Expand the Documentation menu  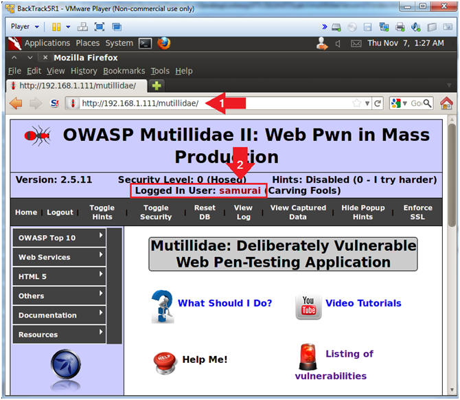[x=59, y=315]
